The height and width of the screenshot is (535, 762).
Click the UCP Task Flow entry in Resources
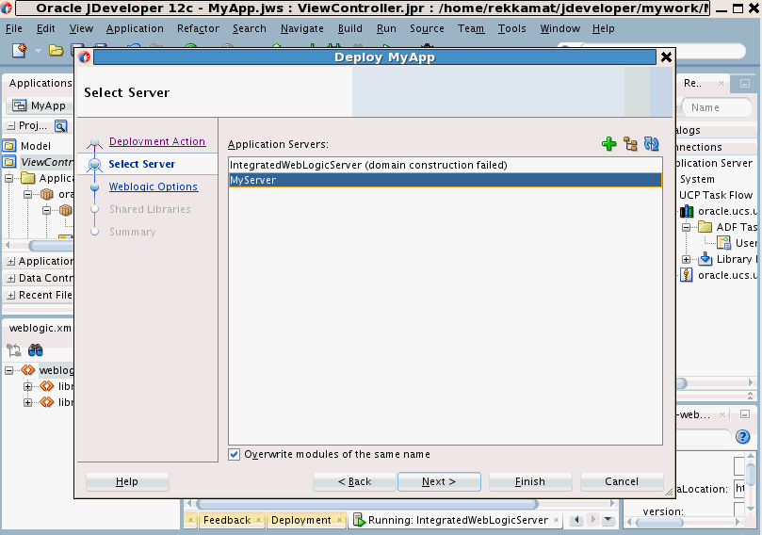coord(716,195)
